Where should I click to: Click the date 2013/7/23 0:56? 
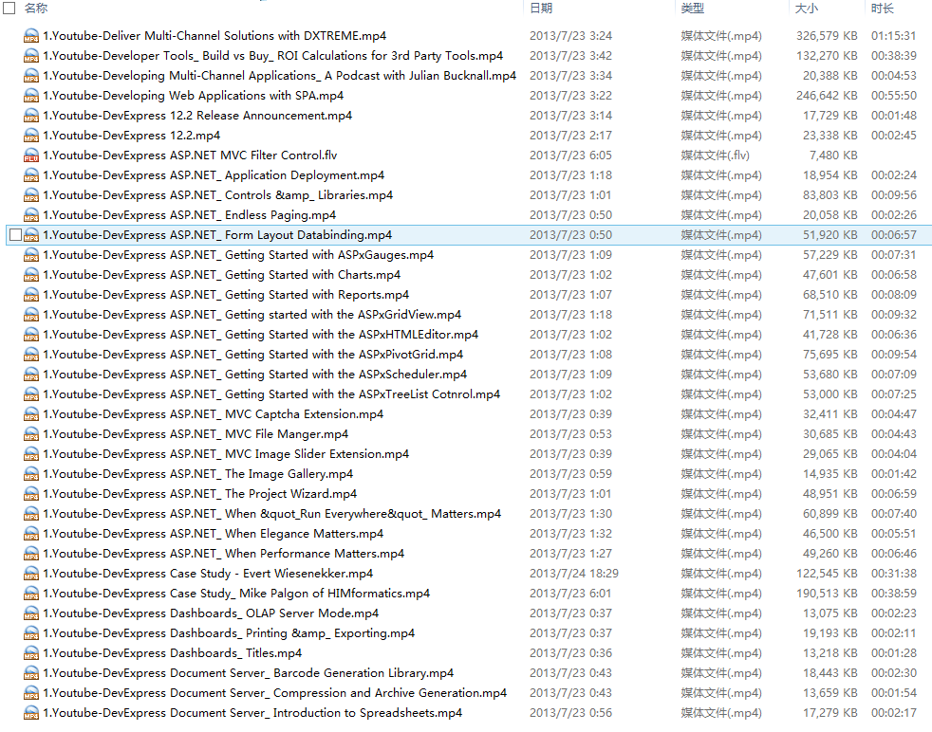click(x=570, y=713)
